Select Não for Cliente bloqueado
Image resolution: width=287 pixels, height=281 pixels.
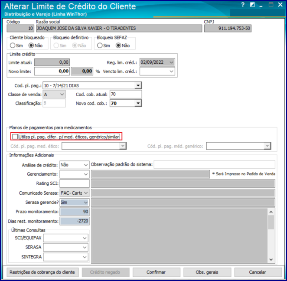[31, 46]
